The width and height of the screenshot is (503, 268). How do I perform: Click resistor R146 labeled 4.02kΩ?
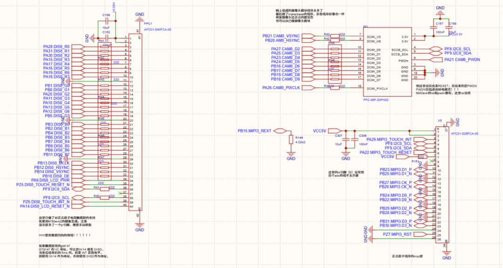point(291,139)
